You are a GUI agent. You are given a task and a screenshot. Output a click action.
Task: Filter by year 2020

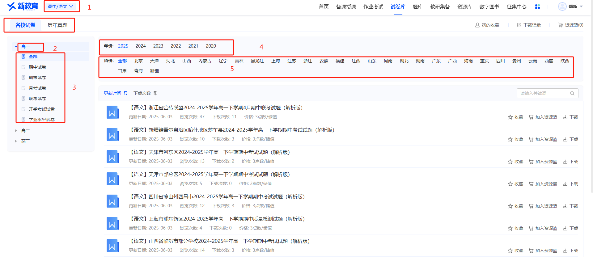click(211, 46)
